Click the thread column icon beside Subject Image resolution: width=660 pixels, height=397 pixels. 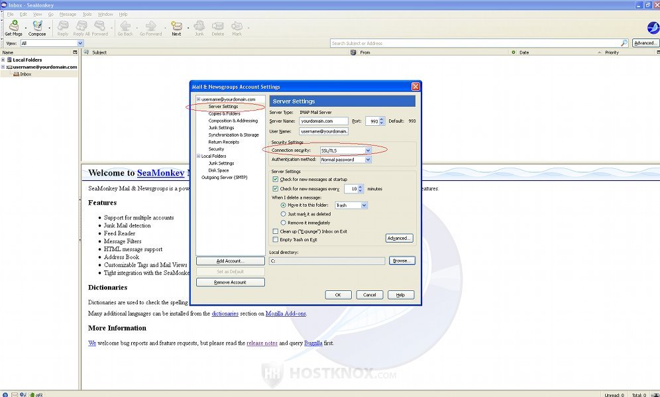tap(86, 52)
